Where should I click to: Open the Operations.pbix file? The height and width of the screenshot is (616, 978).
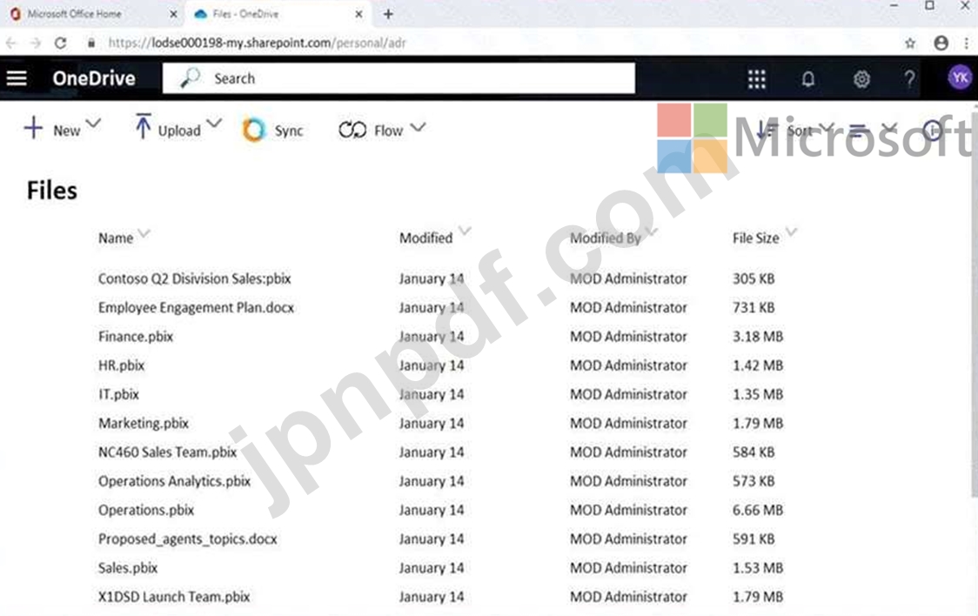(146, 510)
